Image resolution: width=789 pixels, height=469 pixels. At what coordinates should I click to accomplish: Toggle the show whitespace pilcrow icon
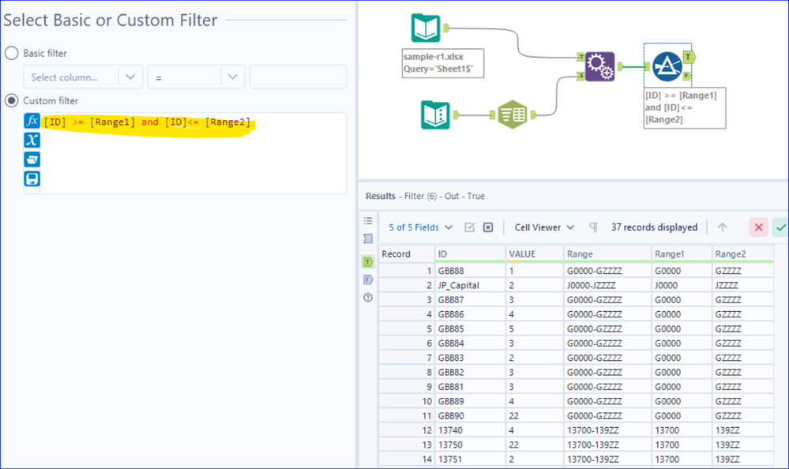coord(594,227)
